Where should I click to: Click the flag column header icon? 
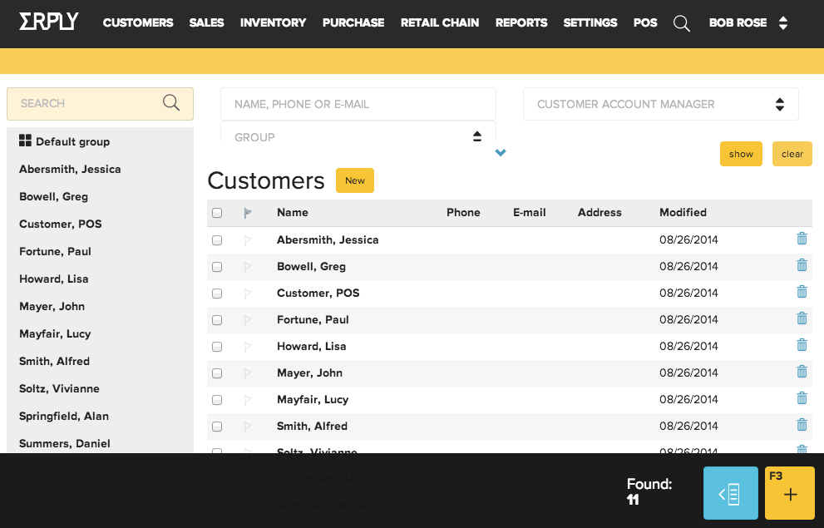[248, 213]
